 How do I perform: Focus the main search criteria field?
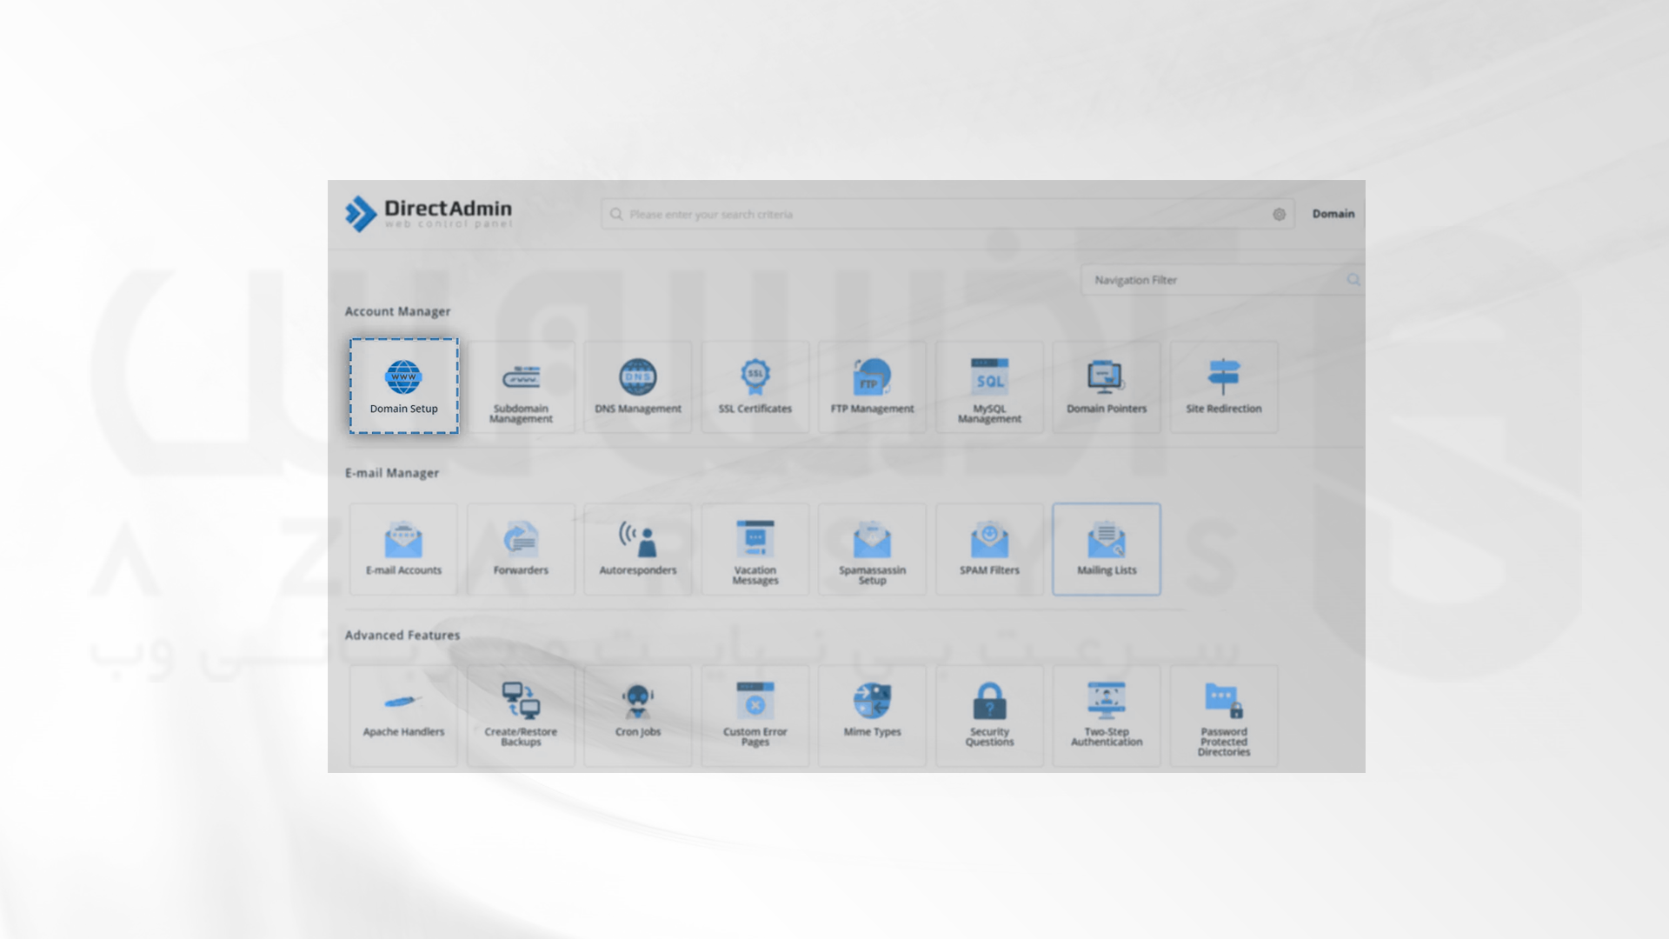(948, 214)
